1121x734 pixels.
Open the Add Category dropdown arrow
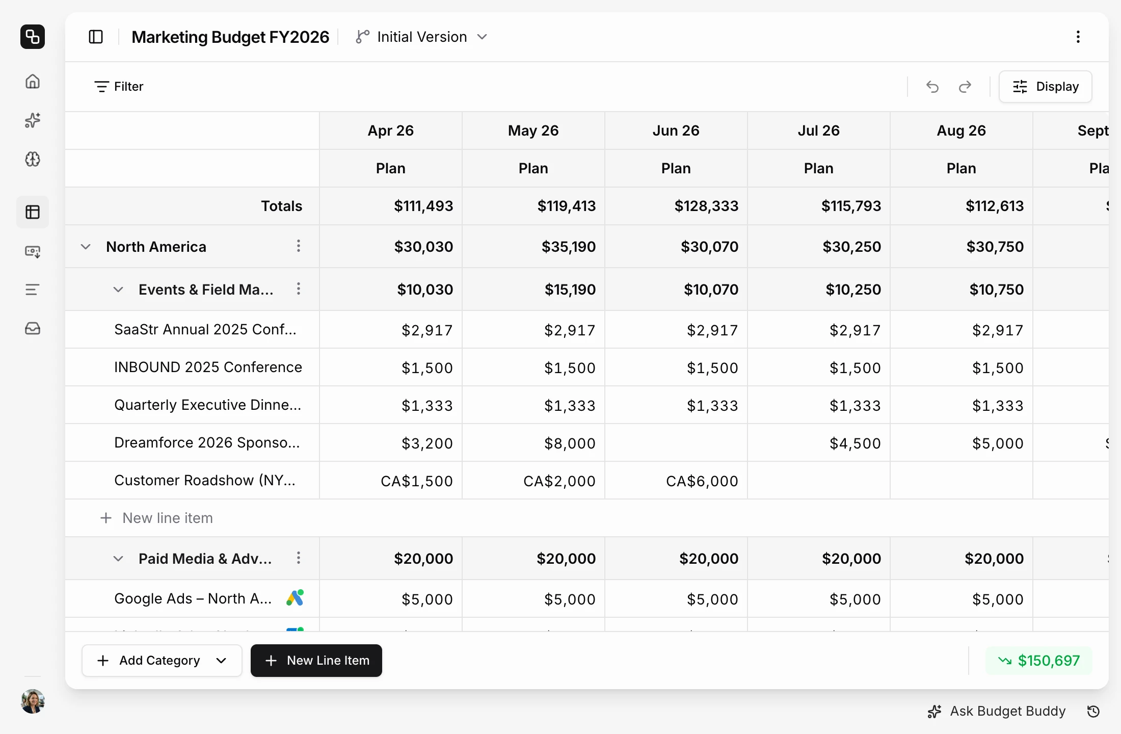[x=221, y=661]
